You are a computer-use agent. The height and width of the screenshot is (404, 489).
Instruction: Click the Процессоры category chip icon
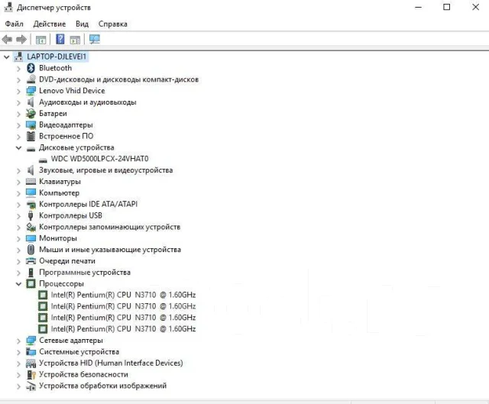pyautogui.click(x=31, y=283)
